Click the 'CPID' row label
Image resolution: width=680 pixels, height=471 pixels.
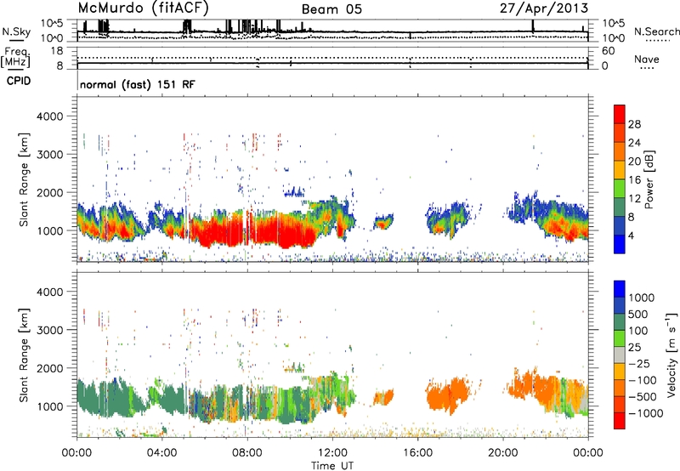pos(19,81)
